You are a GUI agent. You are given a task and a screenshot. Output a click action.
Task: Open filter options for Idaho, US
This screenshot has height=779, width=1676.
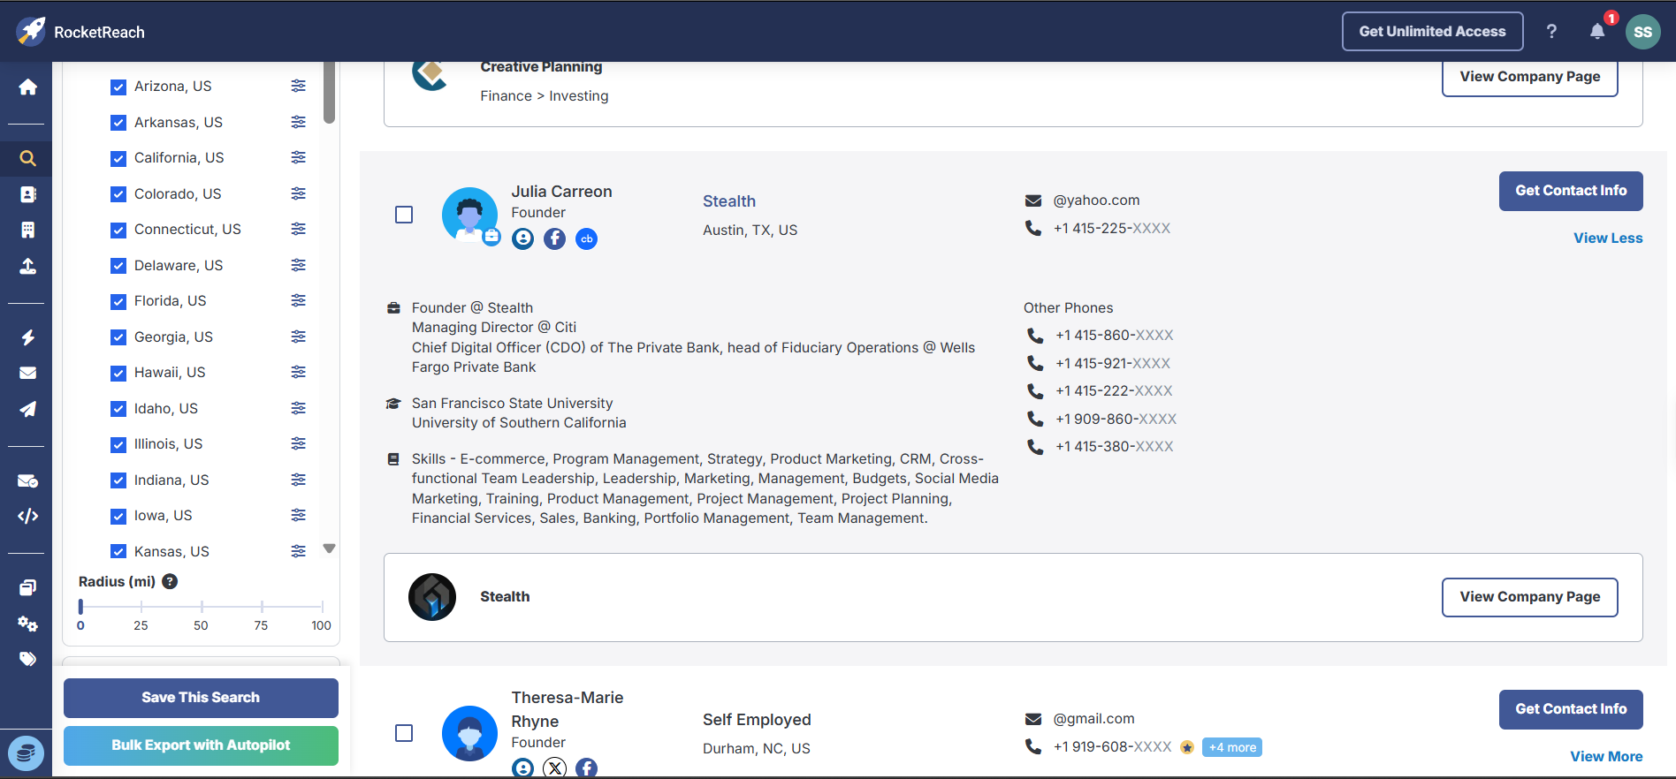(299, 408)
